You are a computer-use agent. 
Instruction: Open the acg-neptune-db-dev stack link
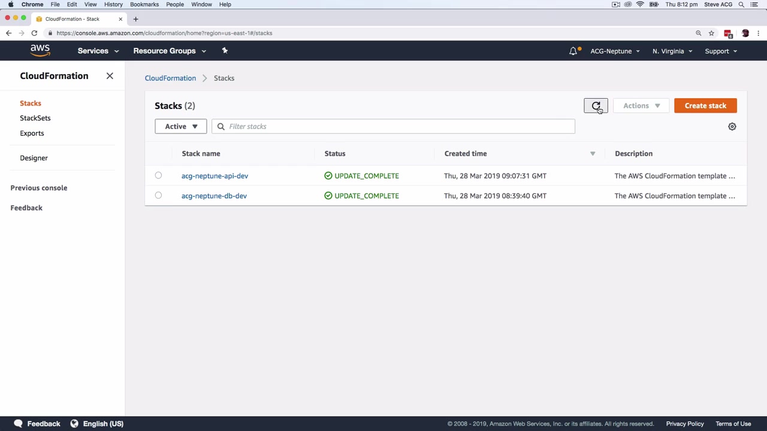click(x=214, y=196)
